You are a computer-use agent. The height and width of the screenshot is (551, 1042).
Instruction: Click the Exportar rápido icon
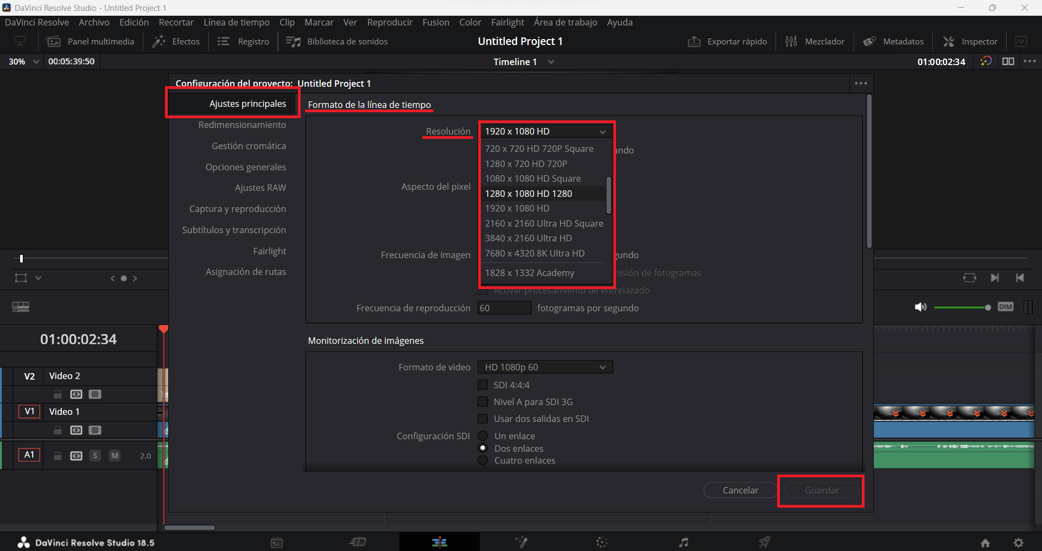tap(694, 41)
